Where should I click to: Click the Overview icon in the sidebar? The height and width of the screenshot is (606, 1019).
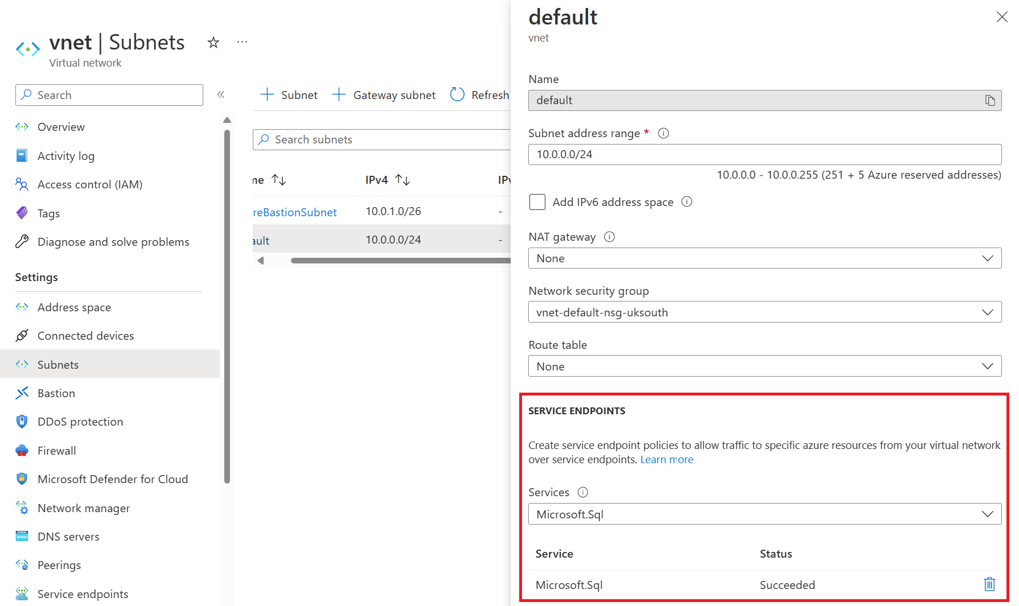22,126
